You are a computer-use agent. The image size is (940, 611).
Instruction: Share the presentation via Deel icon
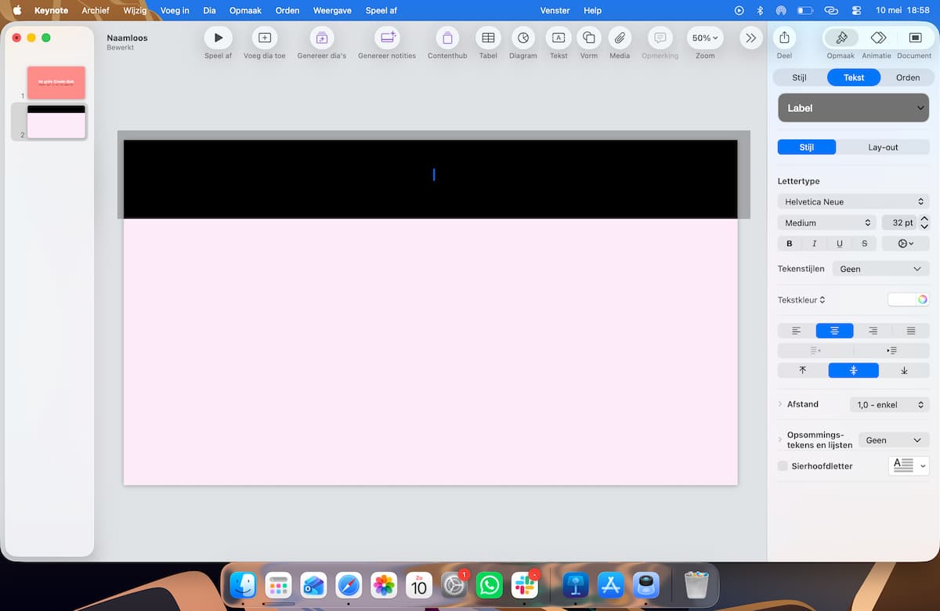pyautogui.click(x=784, y=38)
